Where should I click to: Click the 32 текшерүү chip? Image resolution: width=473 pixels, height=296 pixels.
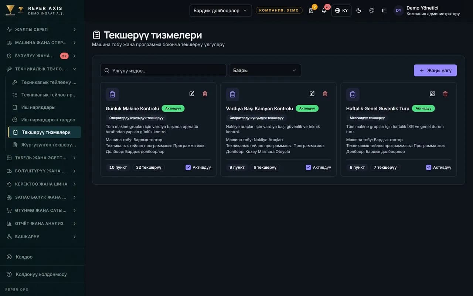(x=149, y=167)
